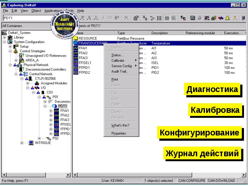Expand the P02 port node in tree

[x=39, y=138]
